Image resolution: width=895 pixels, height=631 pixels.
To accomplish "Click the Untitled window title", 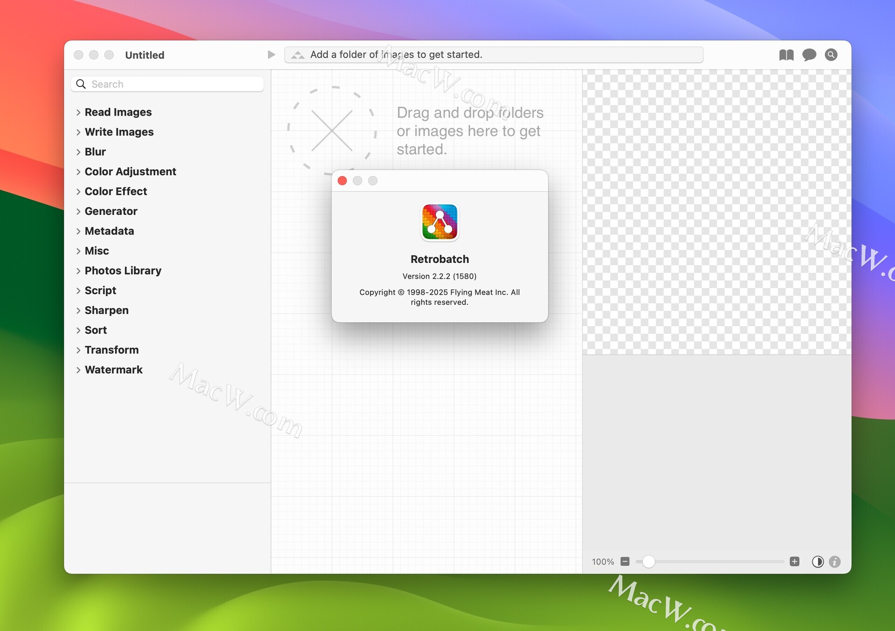I will click(145, 55).
